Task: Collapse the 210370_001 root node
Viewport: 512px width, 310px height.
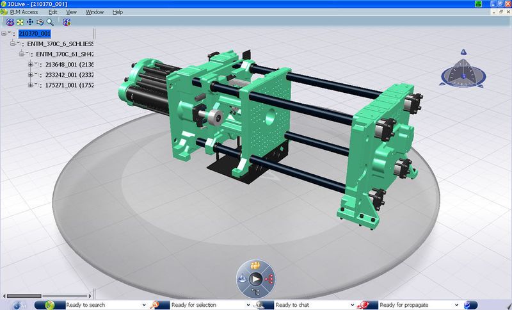Action: tap(4, 33)
